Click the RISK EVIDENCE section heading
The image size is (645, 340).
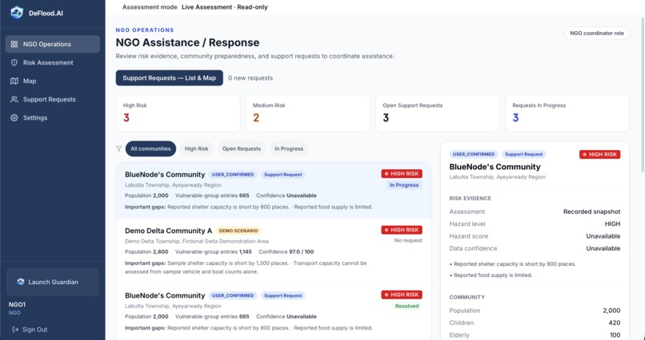tap(471, 199)
